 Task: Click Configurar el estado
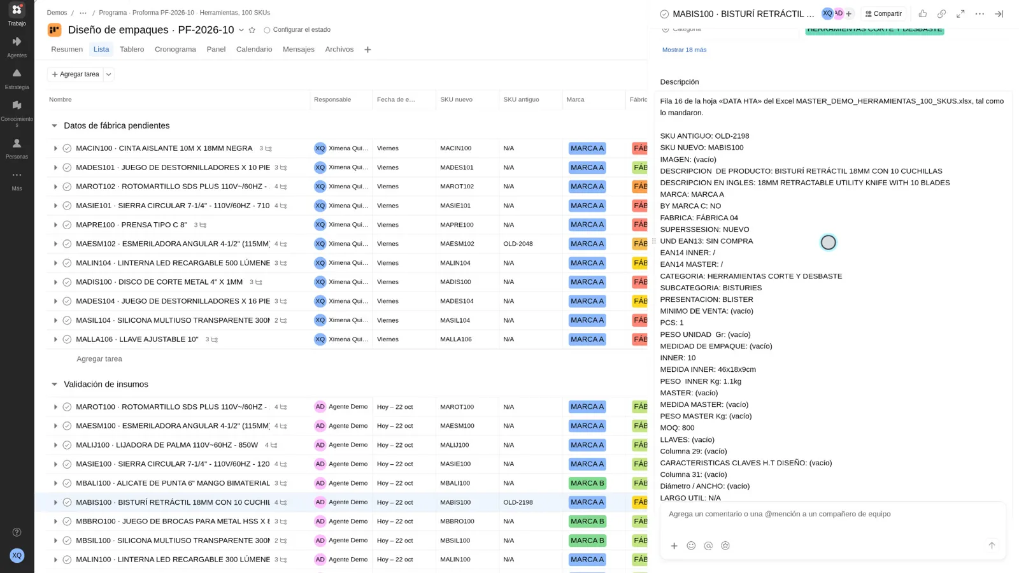click(x=297, y=30)
